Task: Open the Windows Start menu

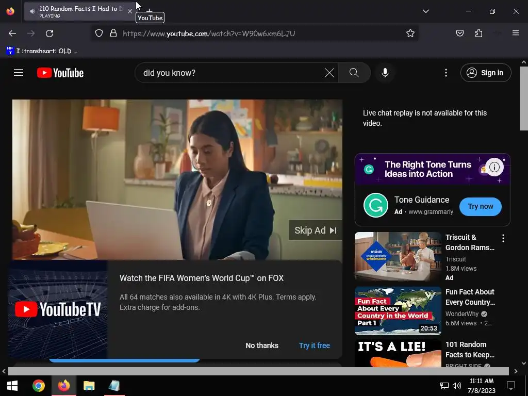Action: point(12,386)
